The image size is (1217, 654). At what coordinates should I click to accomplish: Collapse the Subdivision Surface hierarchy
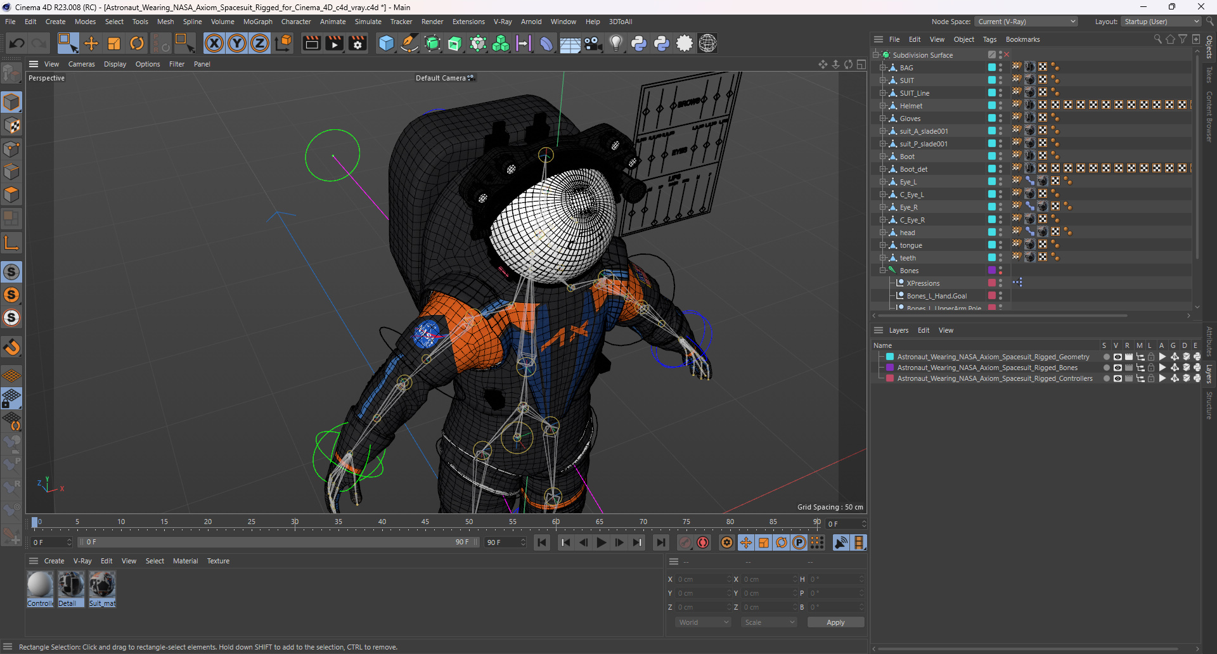(x=876, y=55)
